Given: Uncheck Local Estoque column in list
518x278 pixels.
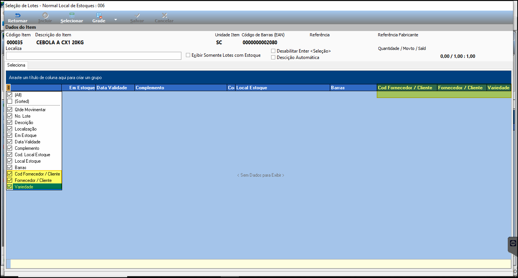Looking at the screenshot, I should (x=10, y=161).
